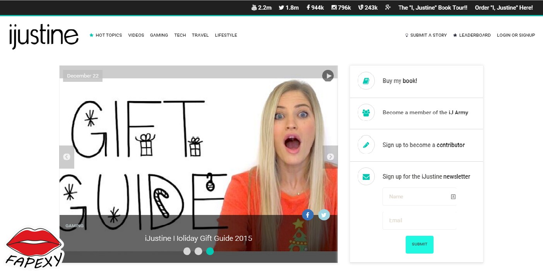Viewport: 543px width, 274px height.
Task: Click Become a member of the iJ Army
Action: click(425, 113)
